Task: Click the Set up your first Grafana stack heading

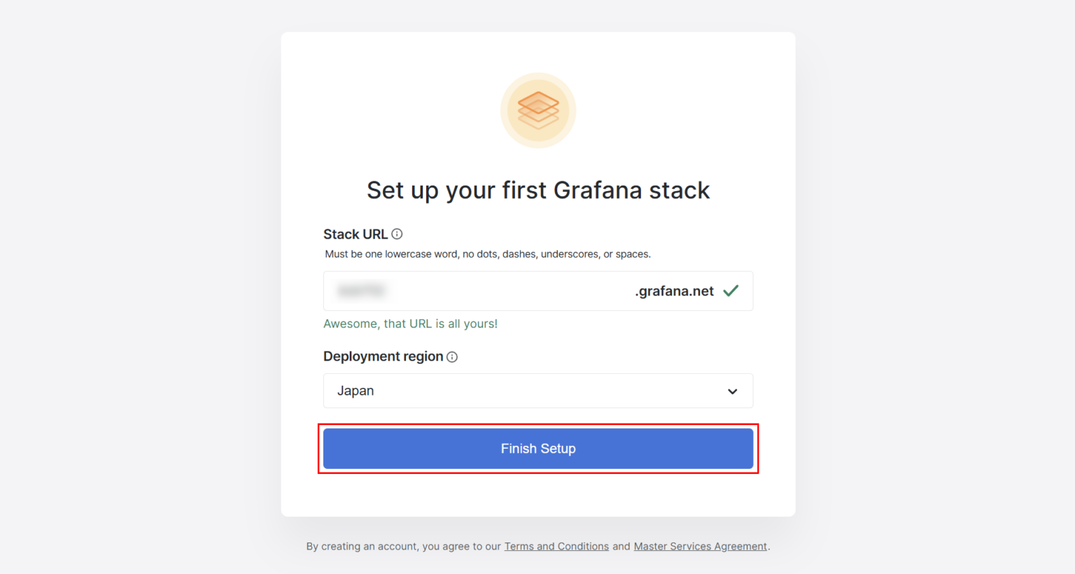Action: point(537,190)
